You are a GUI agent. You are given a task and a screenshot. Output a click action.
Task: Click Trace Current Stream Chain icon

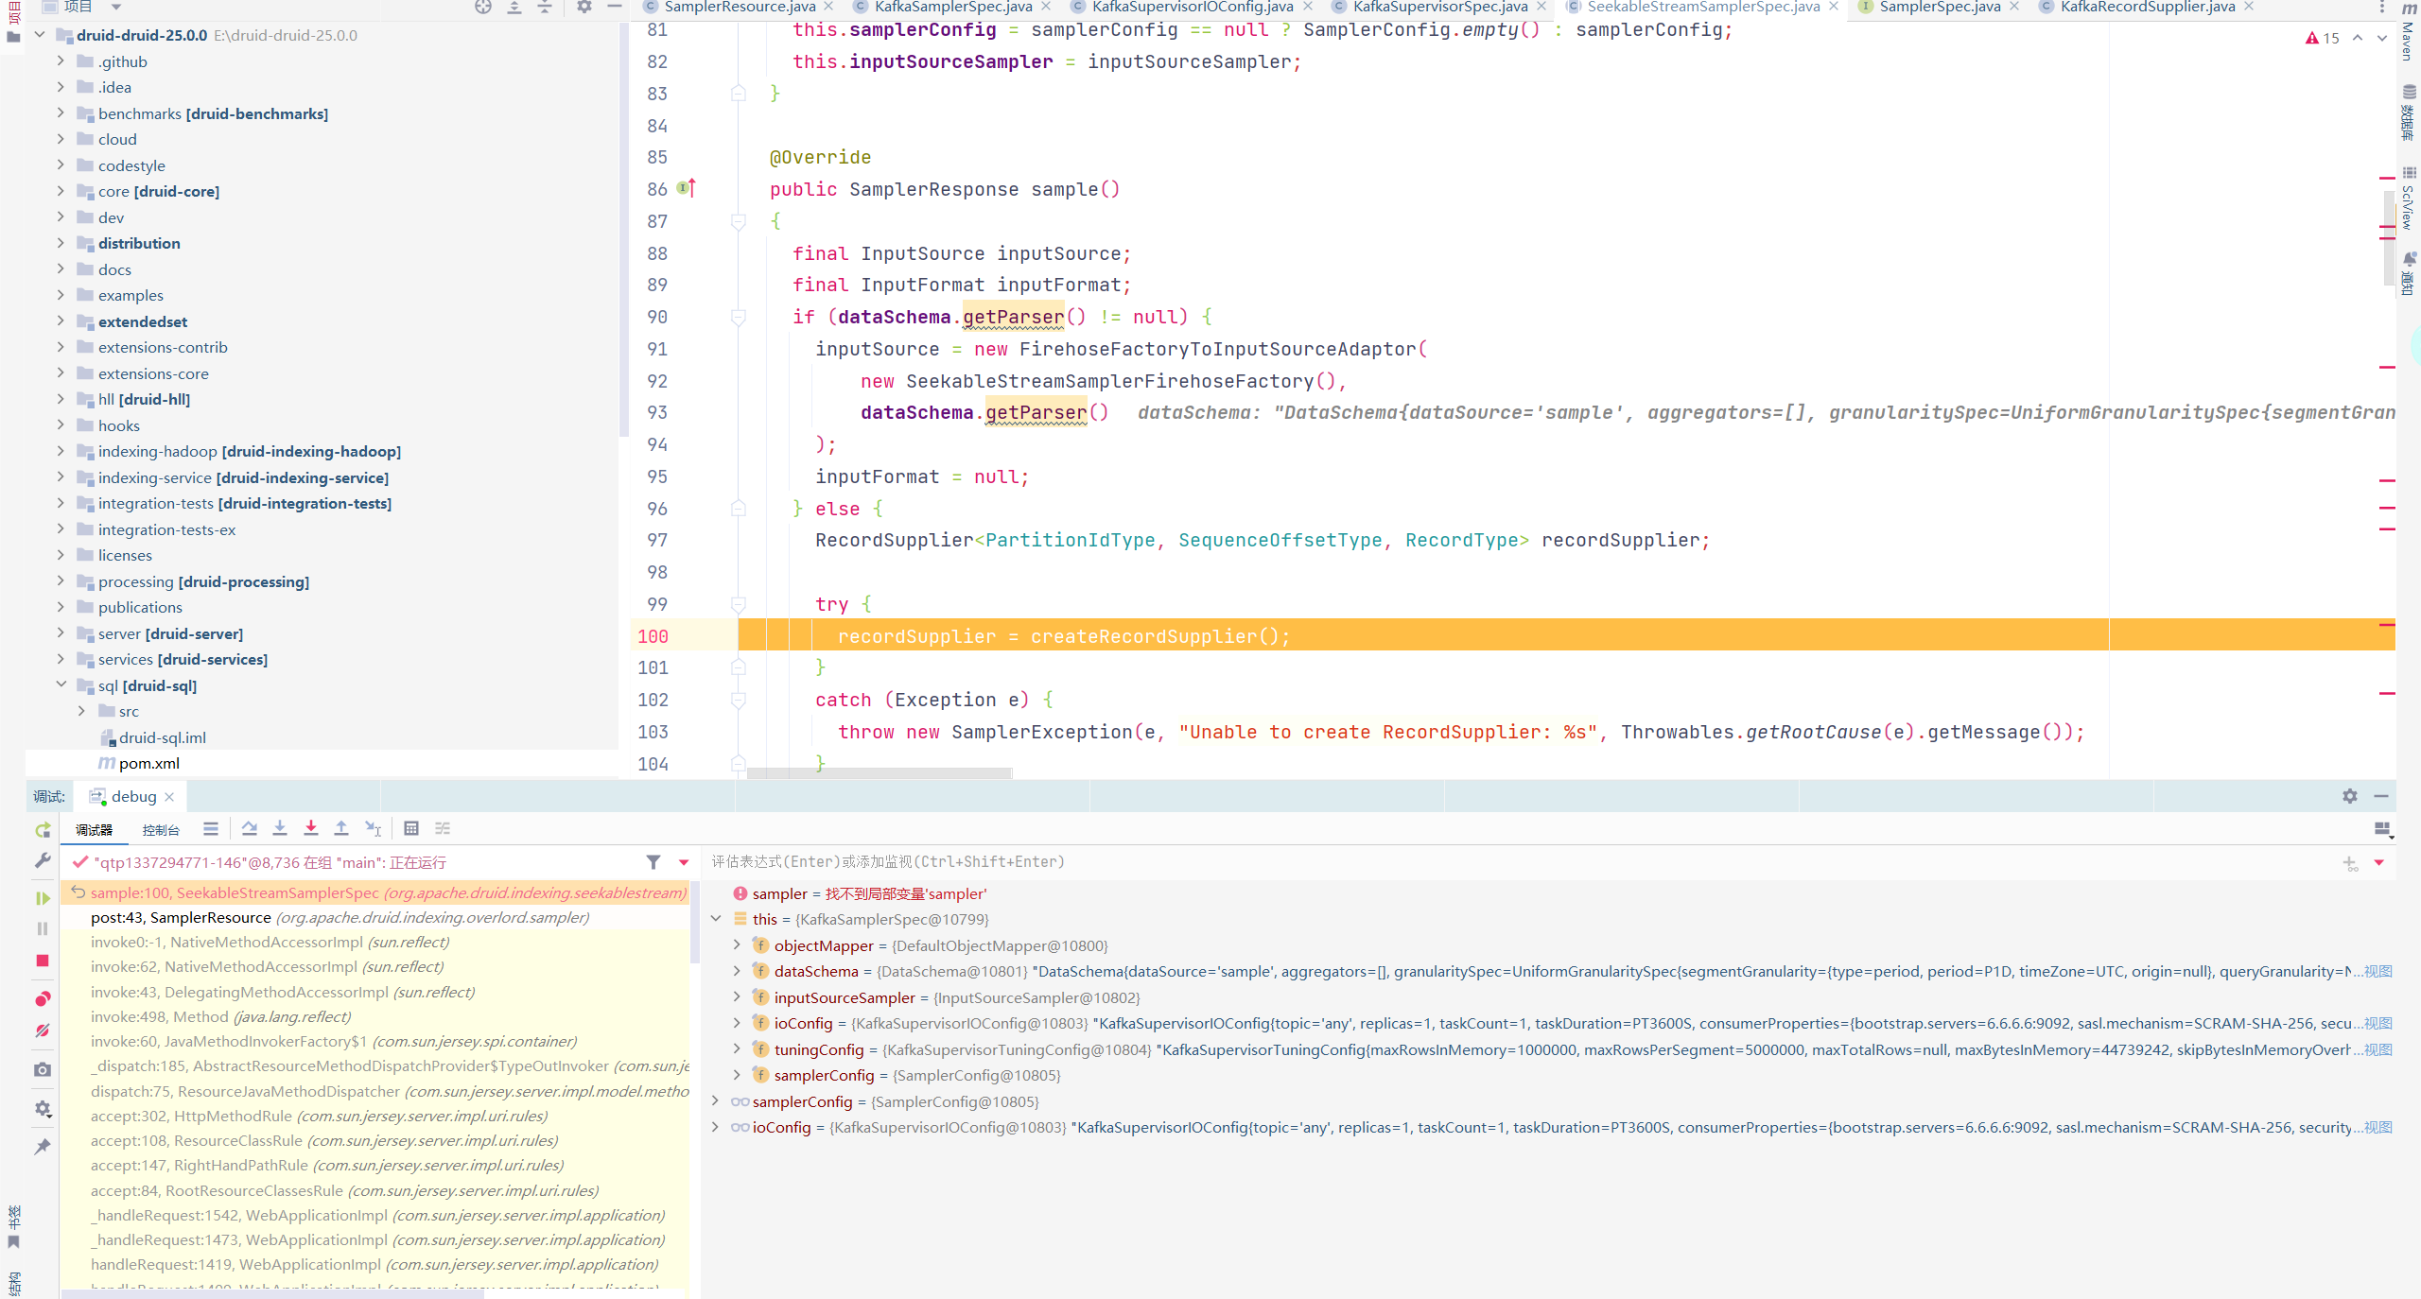pyautogui.click(x=443, y=828)
